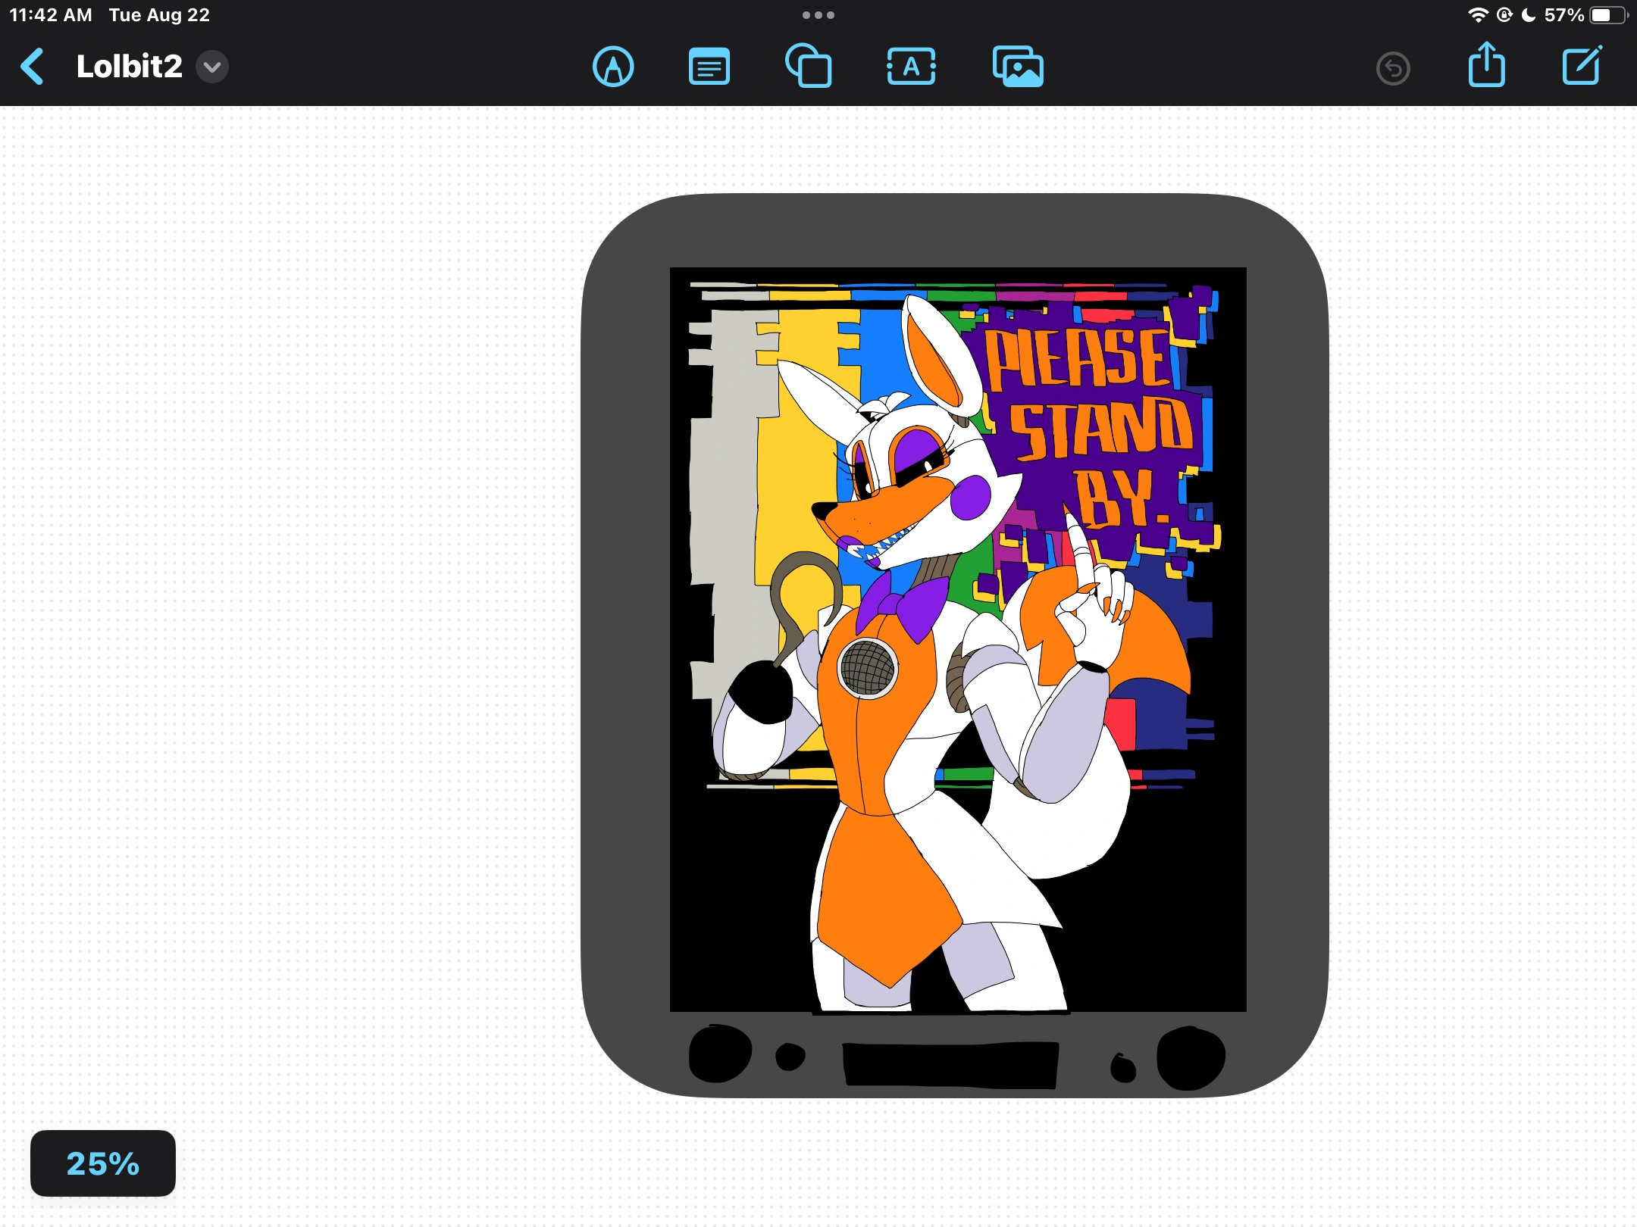1637x1227 pixels.
Task: Create a new Freeform board
Action: (1582, 65)
